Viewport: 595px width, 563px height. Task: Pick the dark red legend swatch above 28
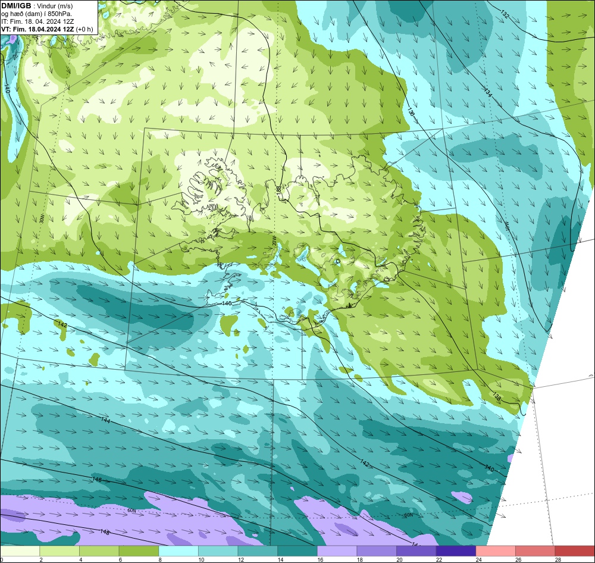point(575,551)
